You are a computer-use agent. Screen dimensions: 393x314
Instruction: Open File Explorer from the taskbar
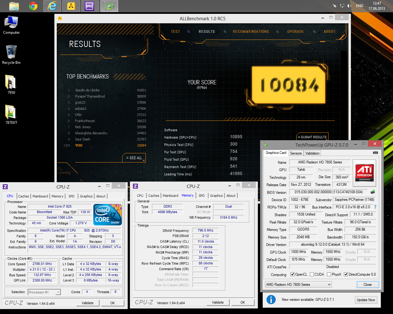tap(14, 6)
